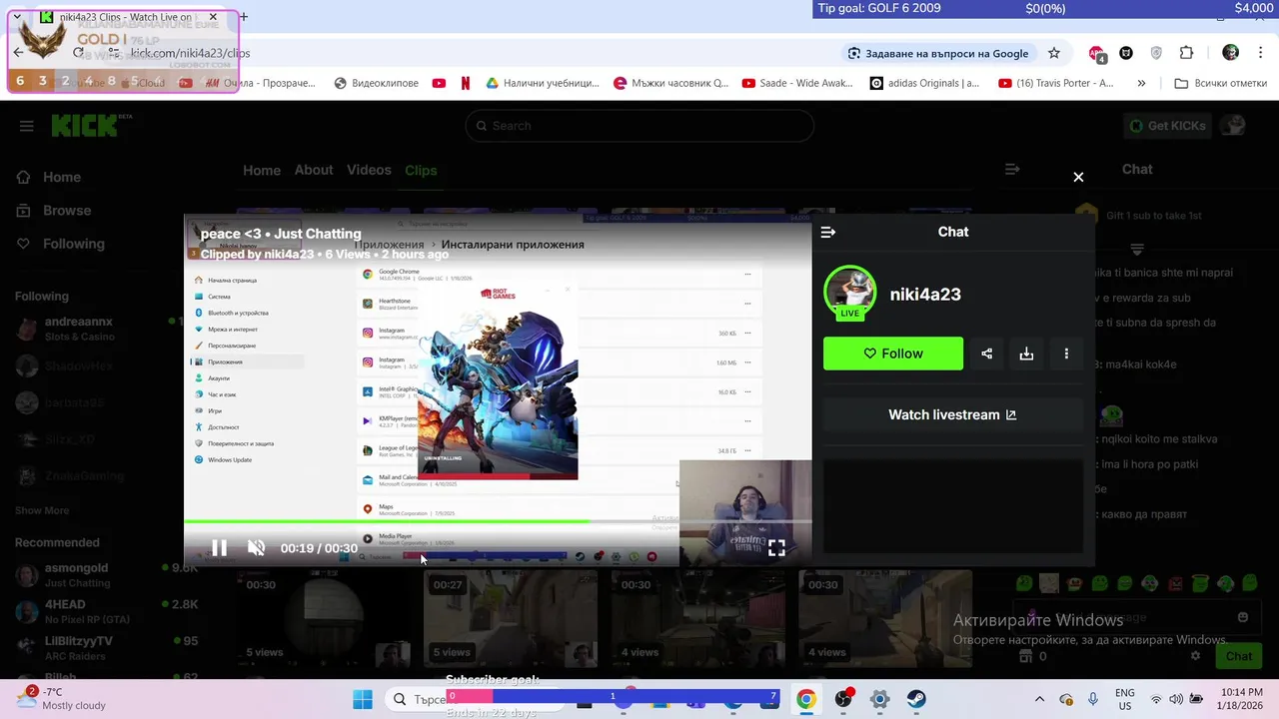Click Get KICKs button
The width and height of the screenshot is (1279, 719).
1167,126
